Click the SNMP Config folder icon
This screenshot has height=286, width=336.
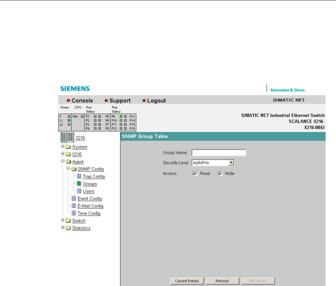coord(74,169)
